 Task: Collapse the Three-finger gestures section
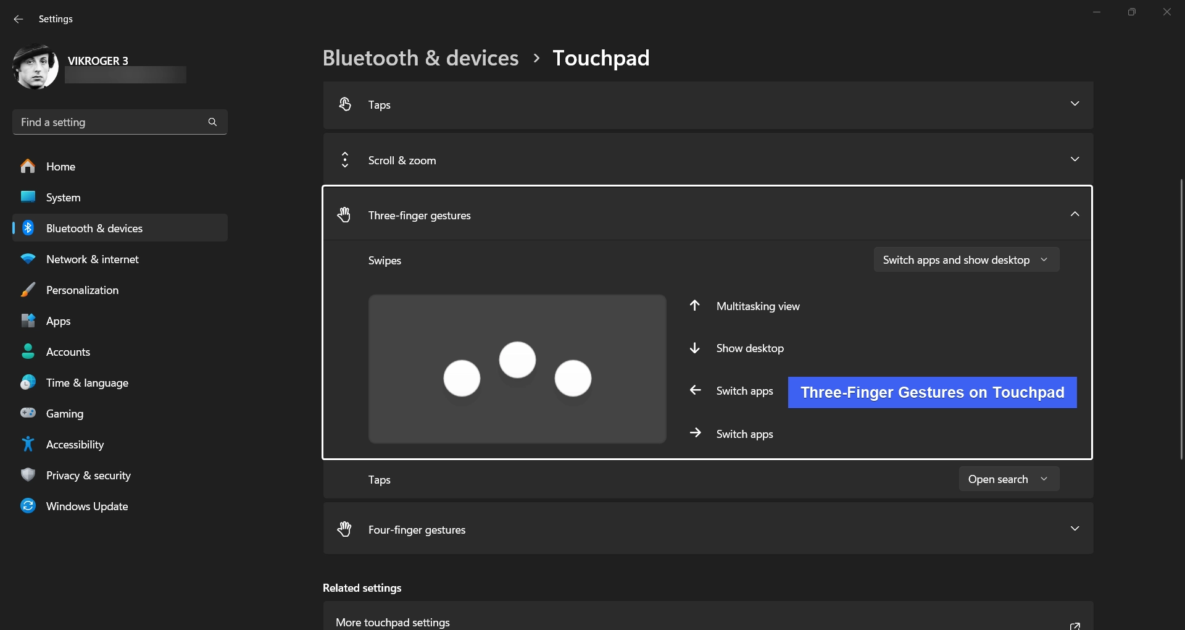click(1075, 214)
